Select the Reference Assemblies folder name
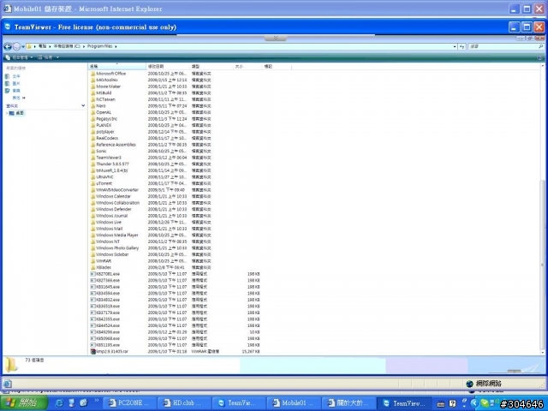Screen dimensions: 548x411 point(116,145)
